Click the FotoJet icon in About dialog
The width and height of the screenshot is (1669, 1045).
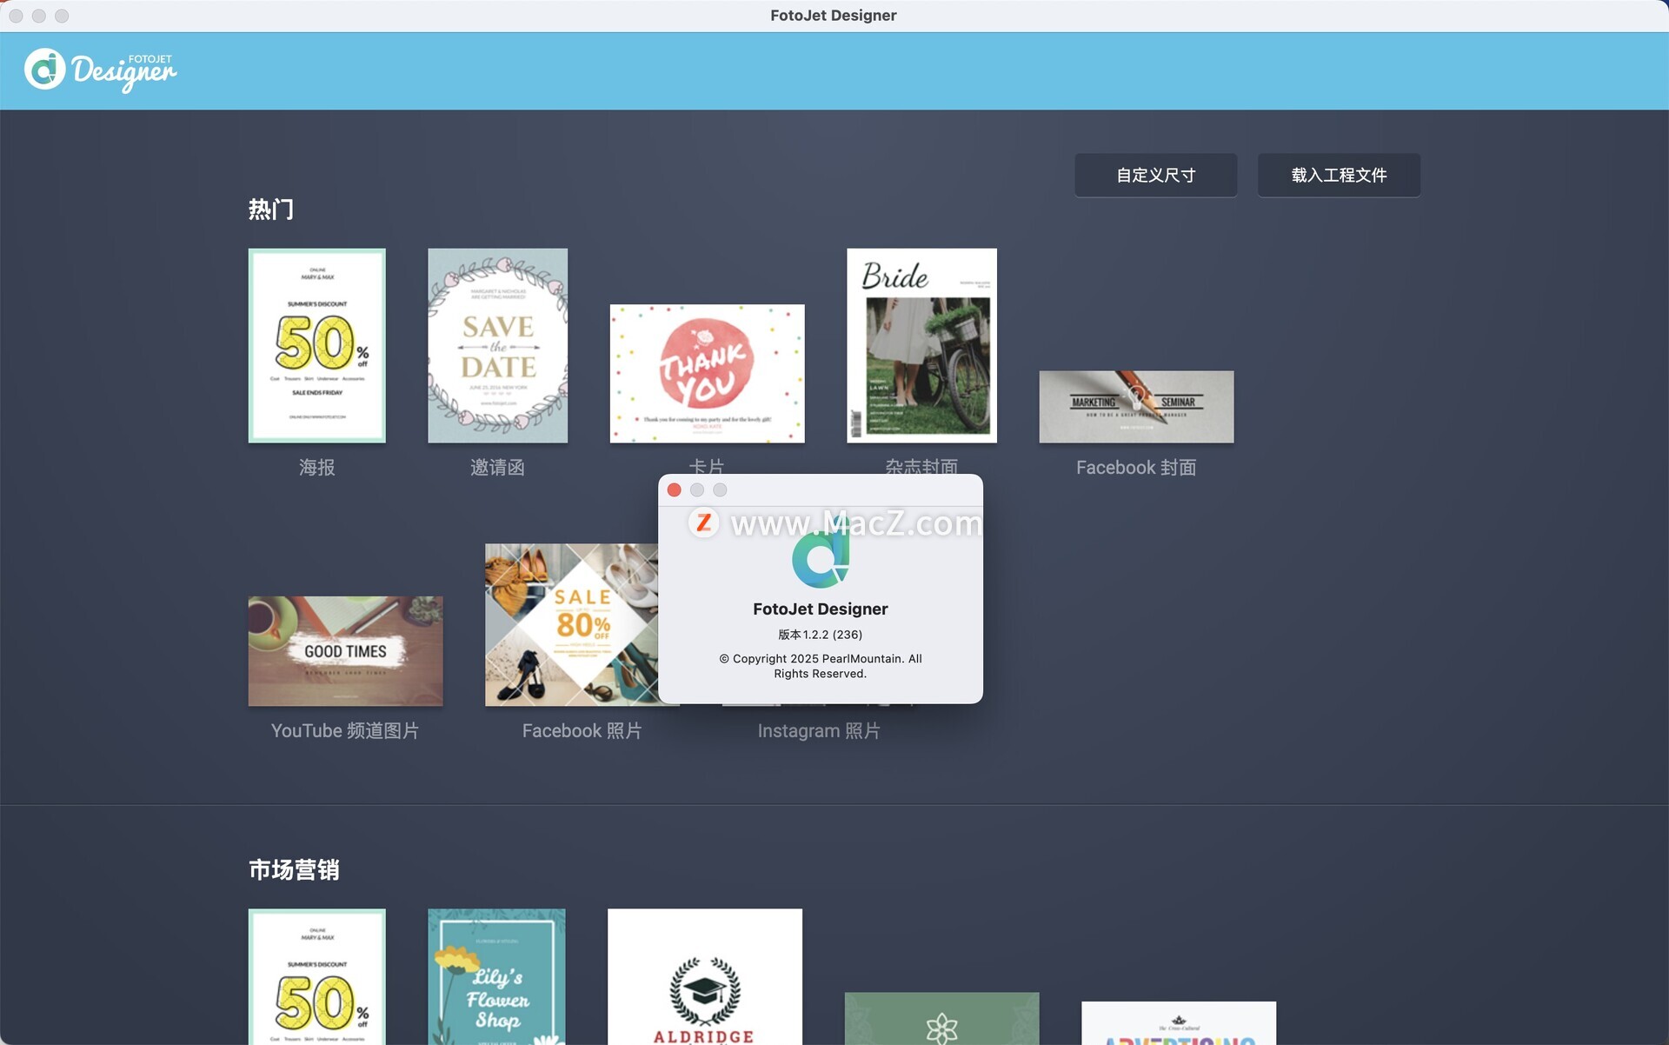point(820,558)
